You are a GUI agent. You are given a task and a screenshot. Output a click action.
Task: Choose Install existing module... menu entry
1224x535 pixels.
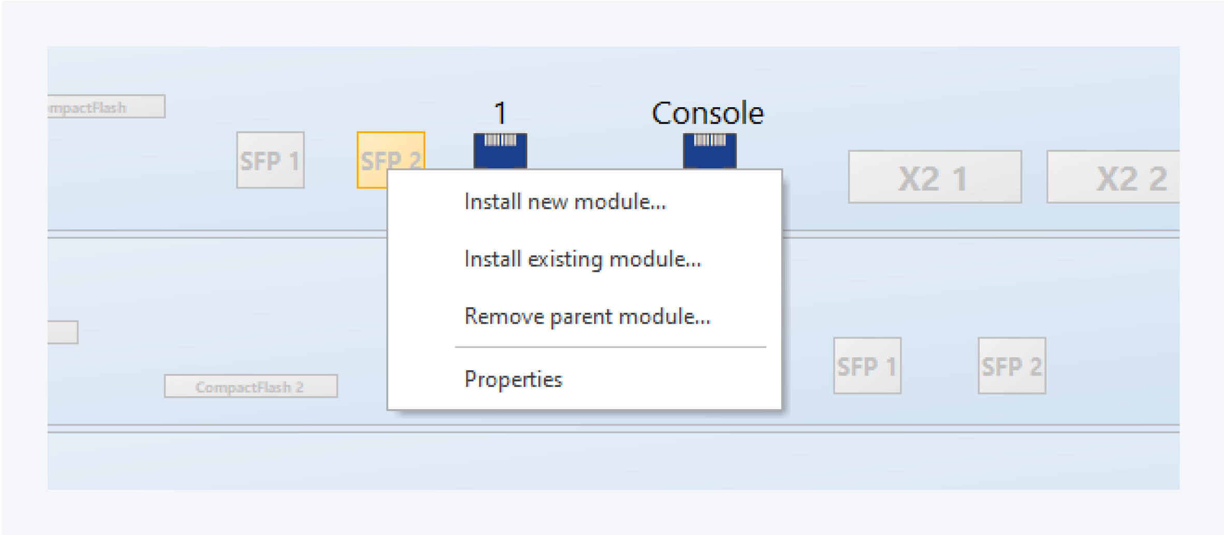coord(582,259)
